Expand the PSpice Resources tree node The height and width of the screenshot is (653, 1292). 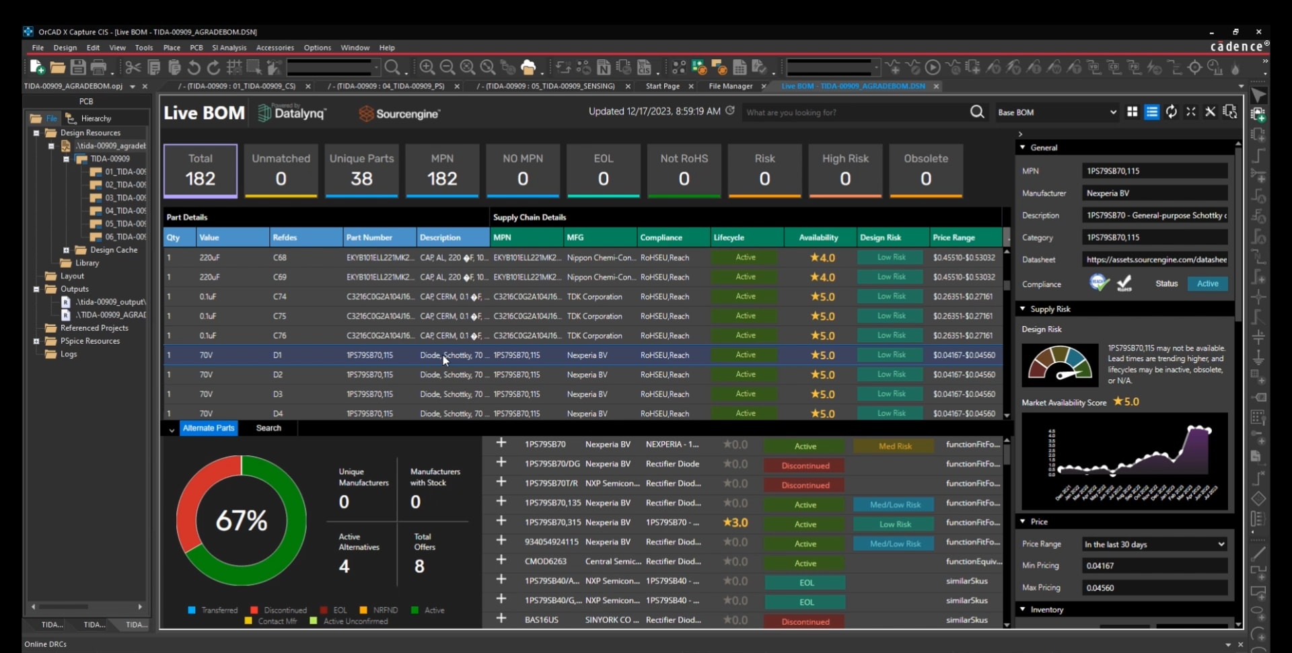pyautogui.click(x=36, y=341)
